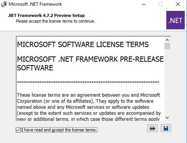Click the dashed separator line in license

[88, 82]
